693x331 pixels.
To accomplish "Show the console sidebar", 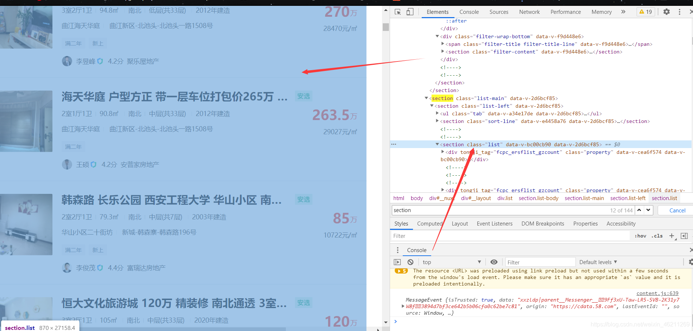I will 397,262.
